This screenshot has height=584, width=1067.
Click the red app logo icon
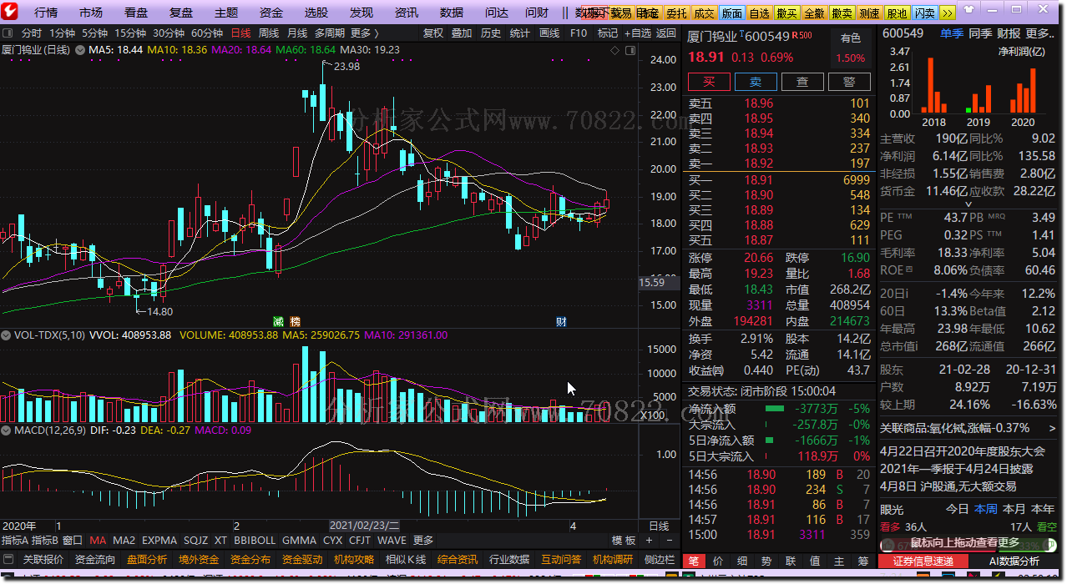click(x=10, y=12)
